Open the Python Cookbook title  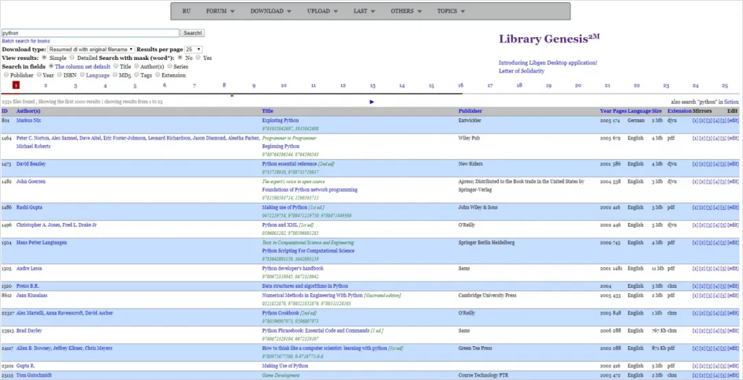(281, 313)
